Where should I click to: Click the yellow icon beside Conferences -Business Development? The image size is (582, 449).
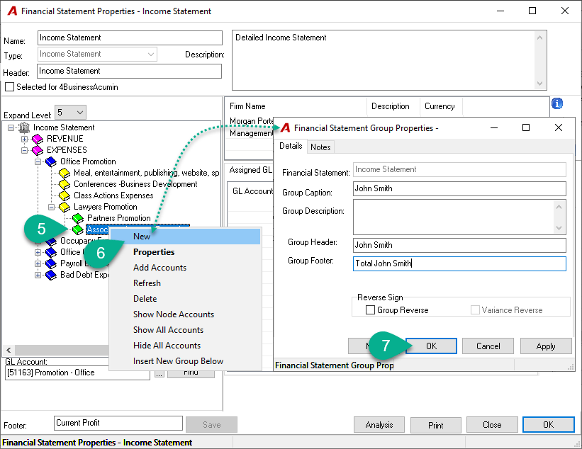coord(65,184)
